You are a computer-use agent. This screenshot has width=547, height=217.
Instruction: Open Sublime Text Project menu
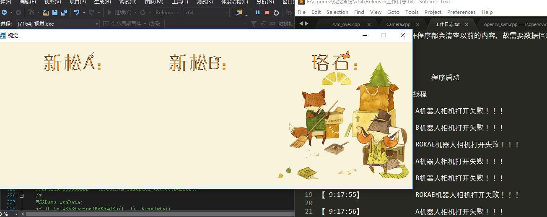pyautogui.click(x=433, y=12)
